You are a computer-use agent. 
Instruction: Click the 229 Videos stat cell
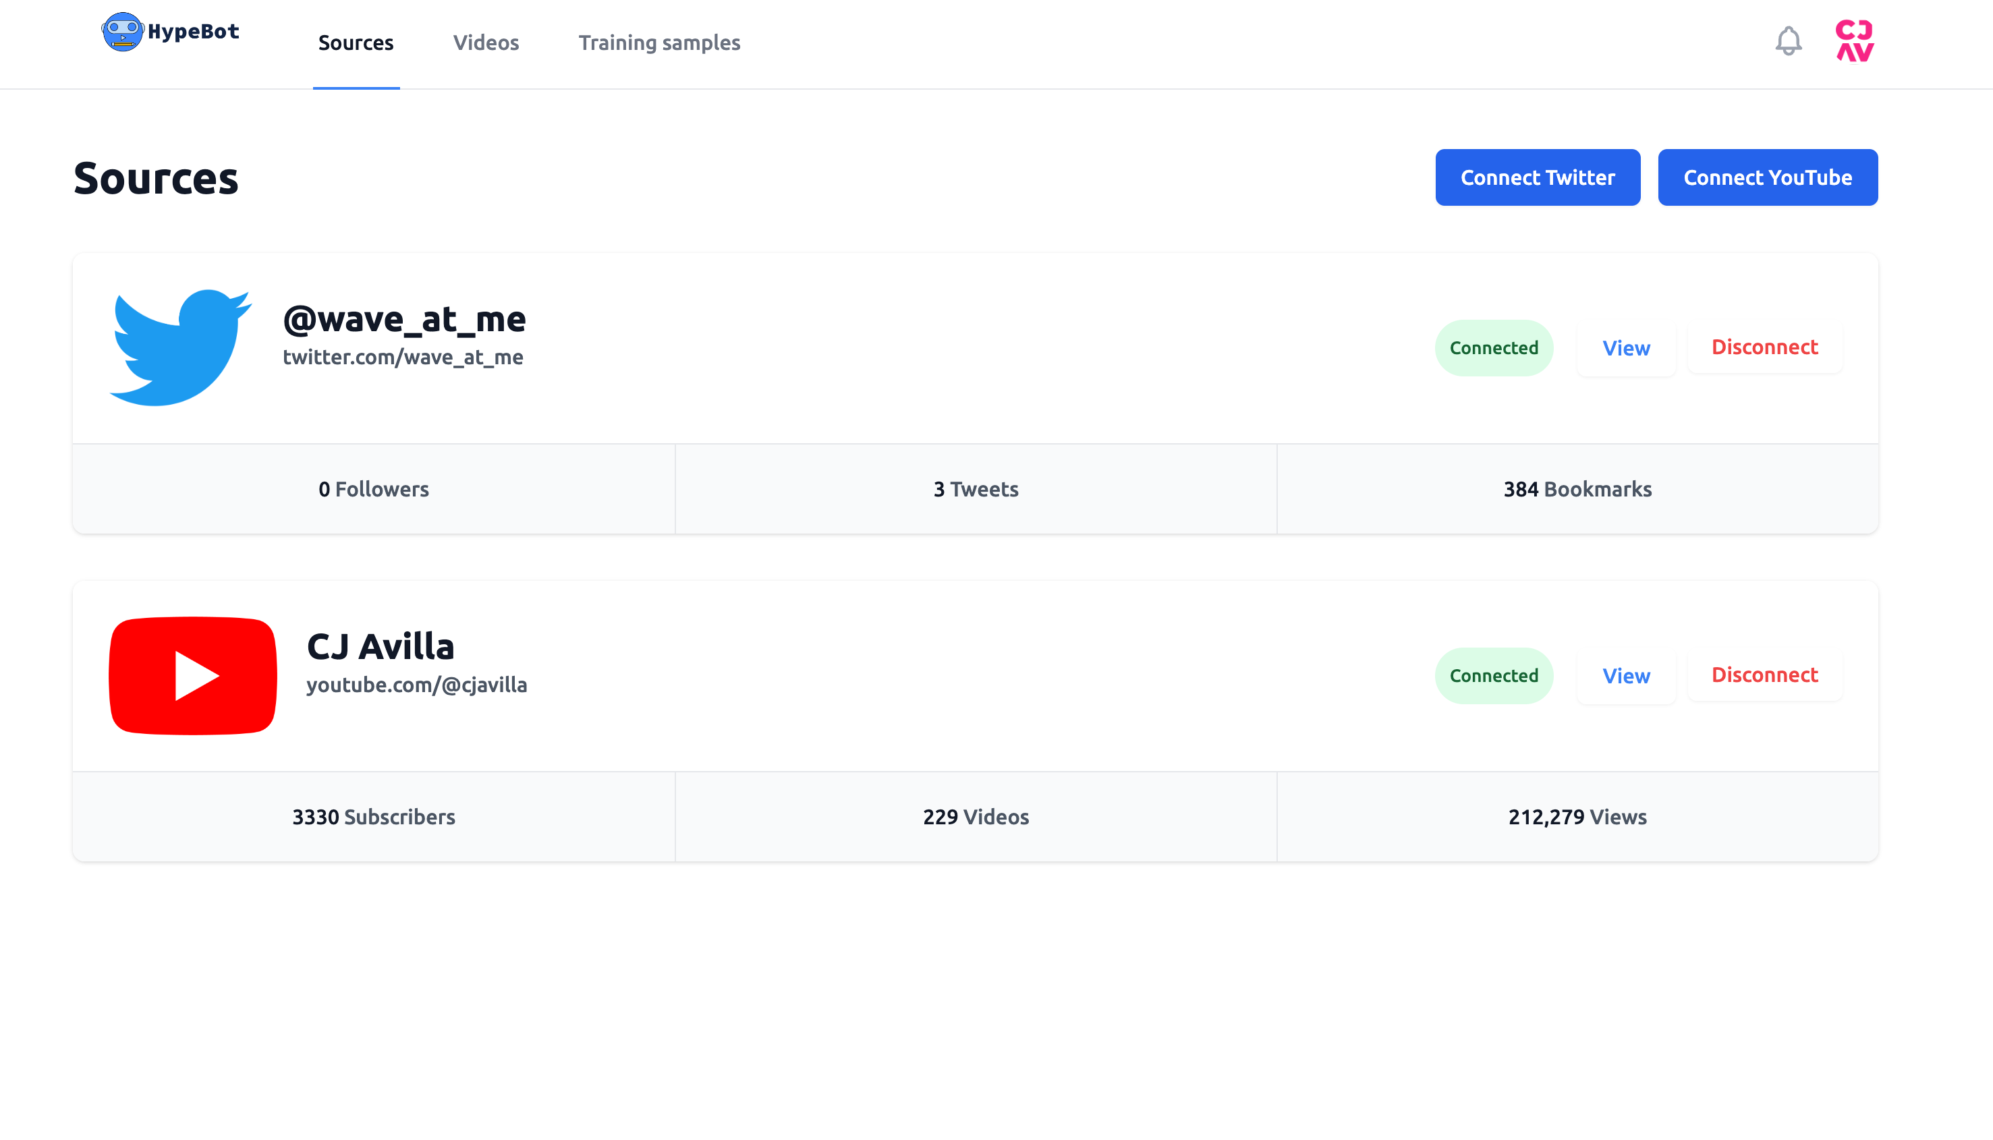point(976,818)
